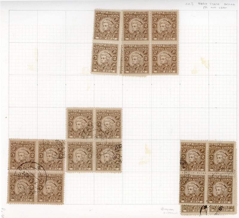
Task: Click the bottom-middle stamp of the six-stamp block
Action: [136, 59]
